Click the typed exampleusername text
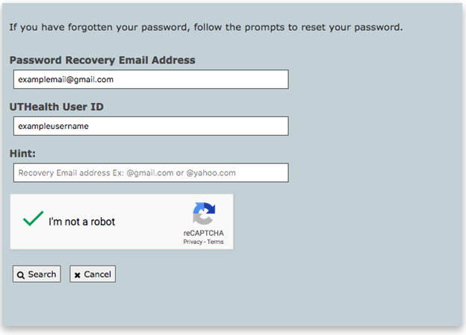Screen dimensions: 466x335 tap(54, 126)
